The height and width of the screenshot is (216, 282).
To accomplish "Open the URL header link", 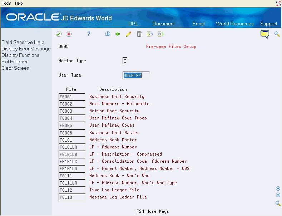I will tap(133, 24).
